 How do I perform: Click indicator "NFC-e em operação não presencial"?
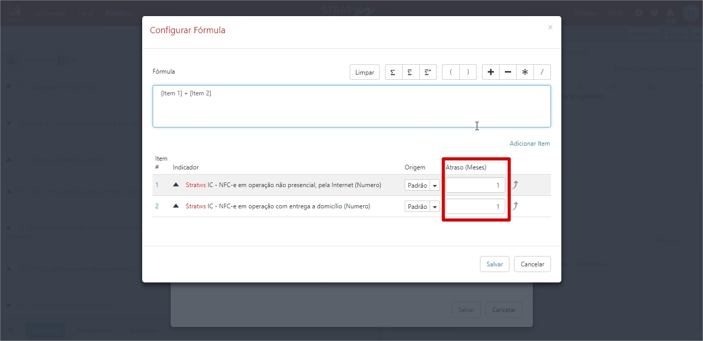point(284,185)
